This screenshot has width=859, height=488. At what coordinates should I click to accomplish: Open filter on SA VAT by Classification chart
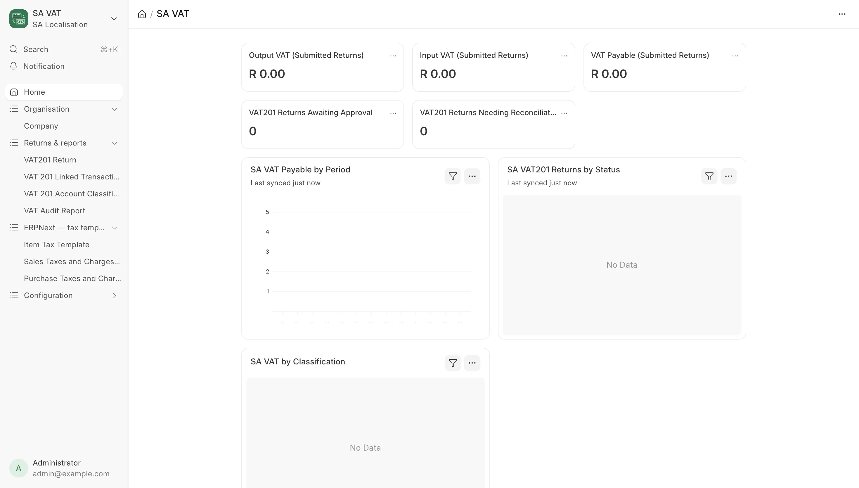pos(453,363)
